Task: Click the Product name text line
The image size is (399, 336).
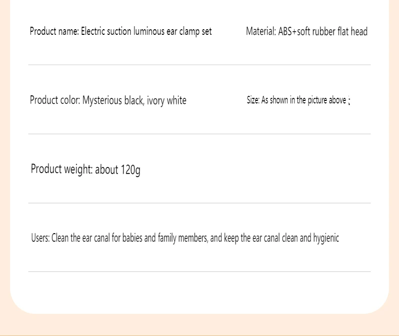Action: 121,31
